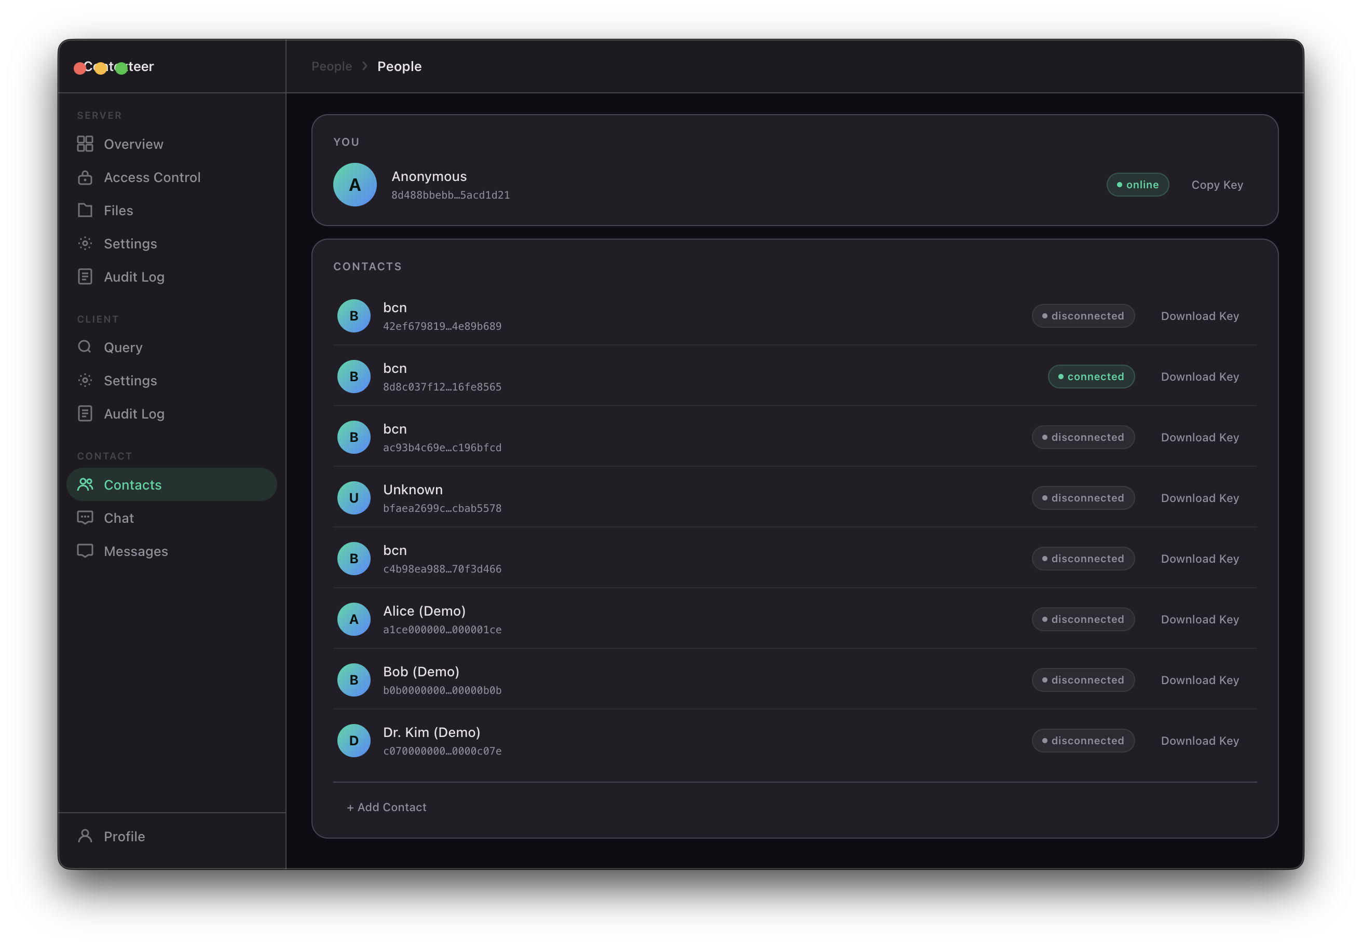
Task: Click the Profile person icon
Action: (x=85, y=836)
